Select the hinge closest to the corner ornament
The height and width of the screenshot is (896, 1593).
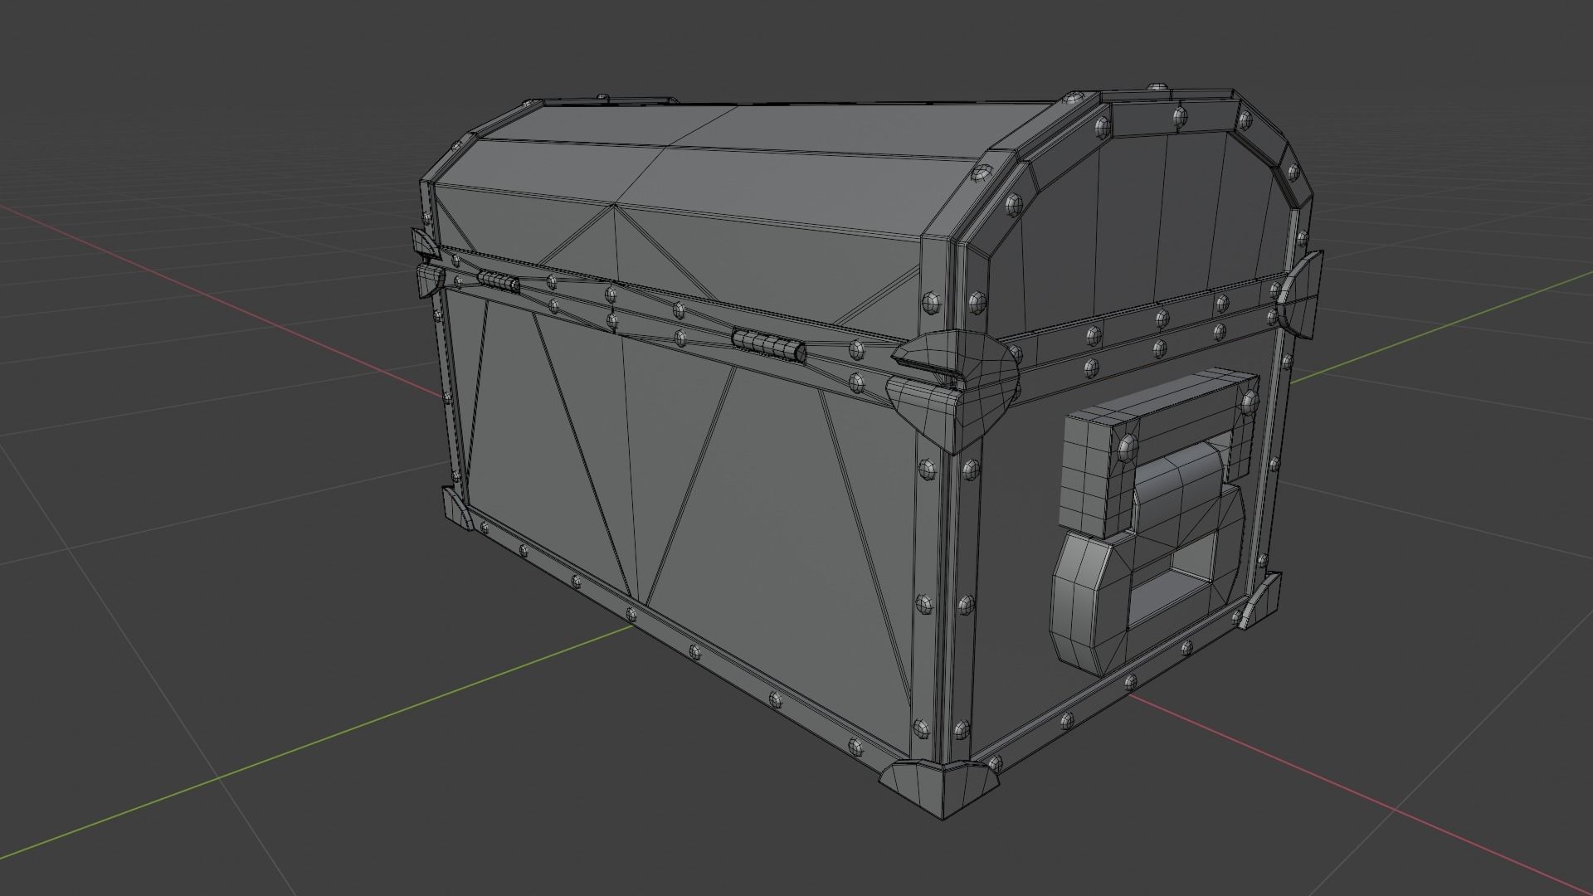[767, 344]
